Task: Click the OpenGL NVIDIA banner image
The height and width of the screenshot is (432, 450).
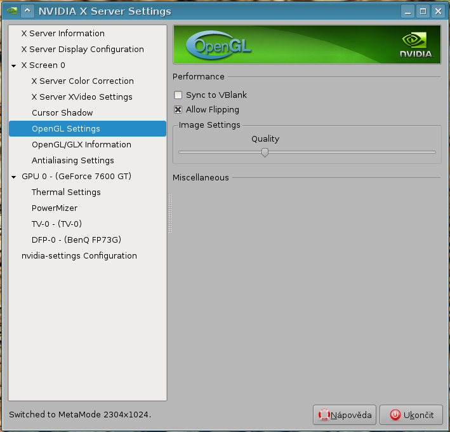Action: tap(307, 44)
